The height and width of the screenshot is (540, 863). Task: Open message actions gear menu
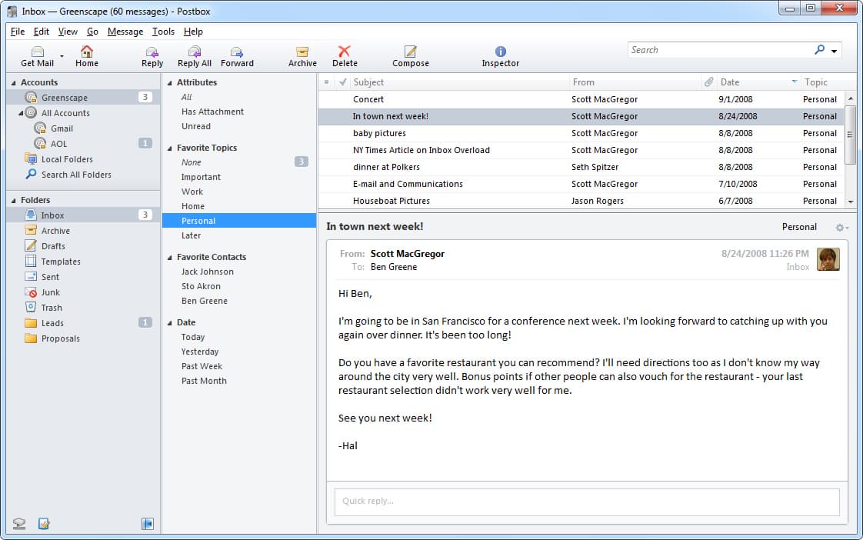tap(841, 228)
